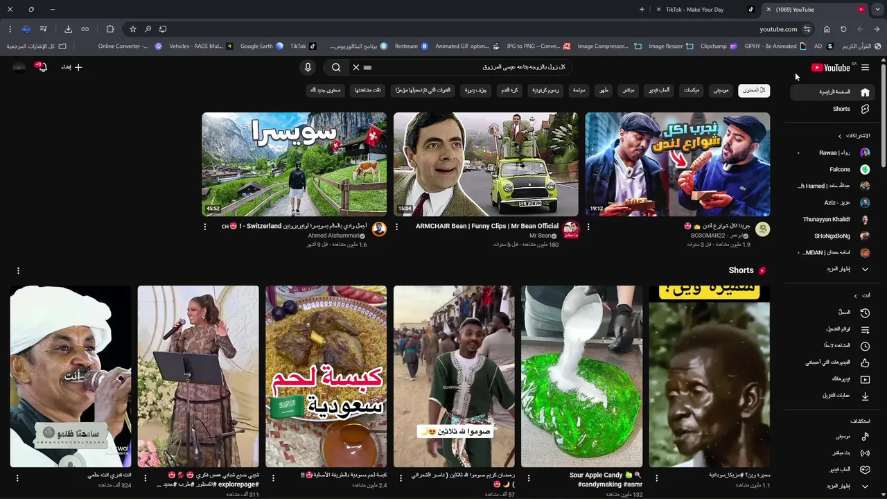Open the Google Earth bookmark

click(262, 46)
